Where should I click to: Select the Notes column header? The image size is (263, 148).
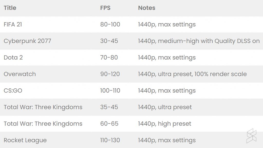[x=147, y=8]
